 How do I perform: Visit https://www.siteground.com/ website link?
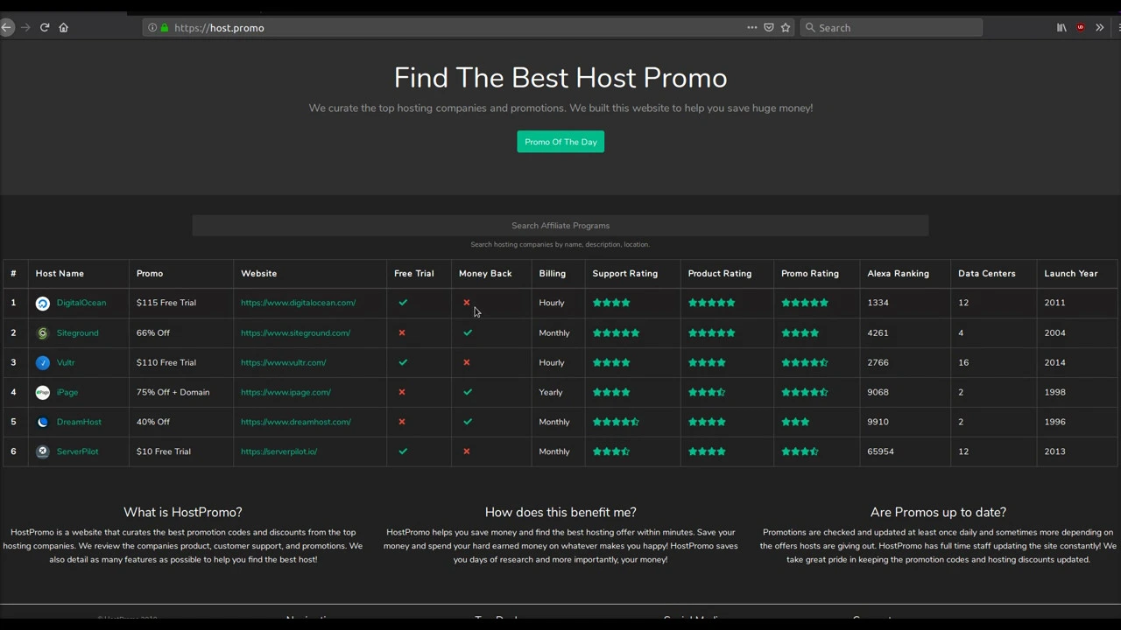click(x=296, y=332)
